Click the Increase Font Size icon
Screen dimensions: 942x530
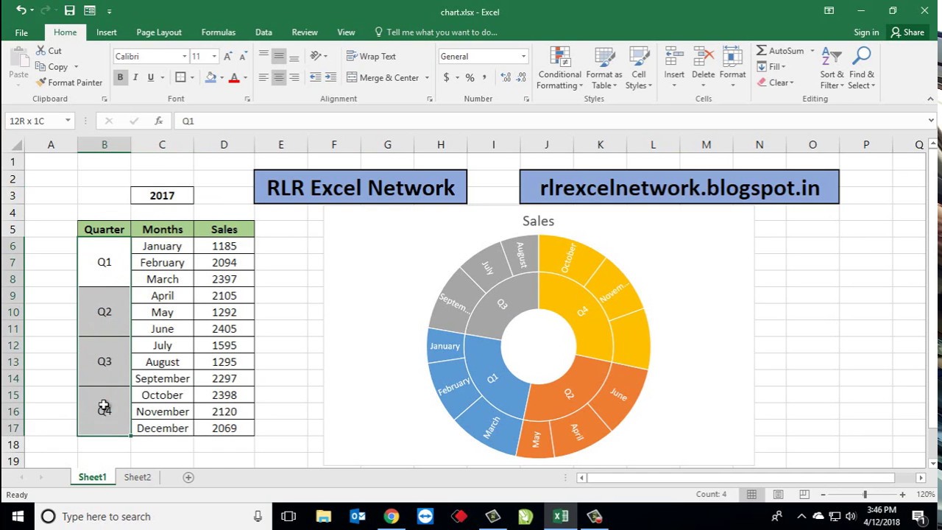pos(228,57)
